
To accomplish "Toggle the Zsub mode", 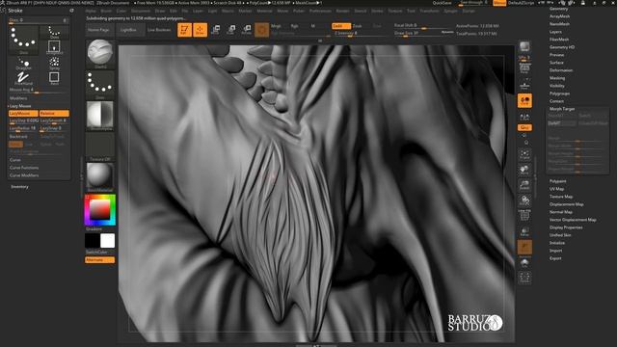I will click(358, 26).
